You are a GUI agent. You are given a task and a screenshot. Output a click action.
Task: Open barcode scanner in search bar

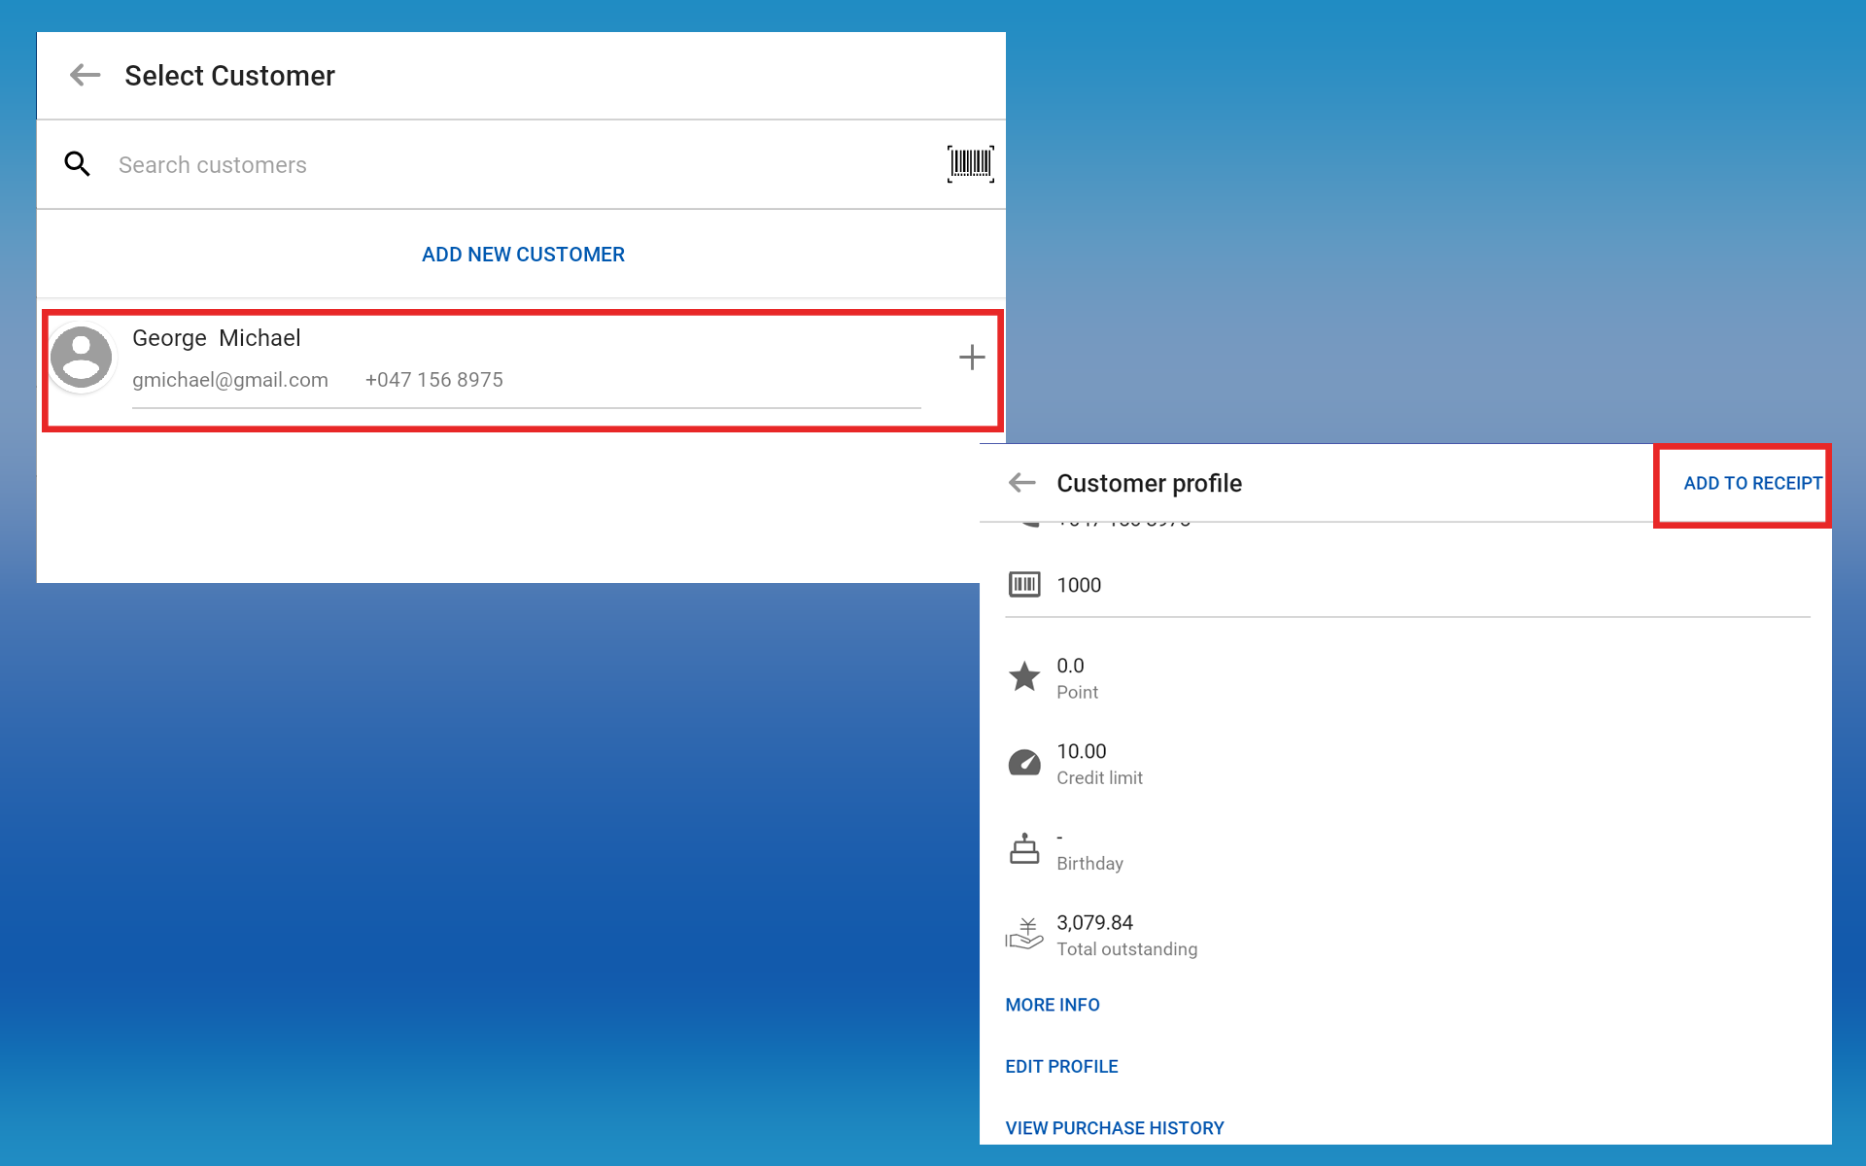(x=970, y=164)
